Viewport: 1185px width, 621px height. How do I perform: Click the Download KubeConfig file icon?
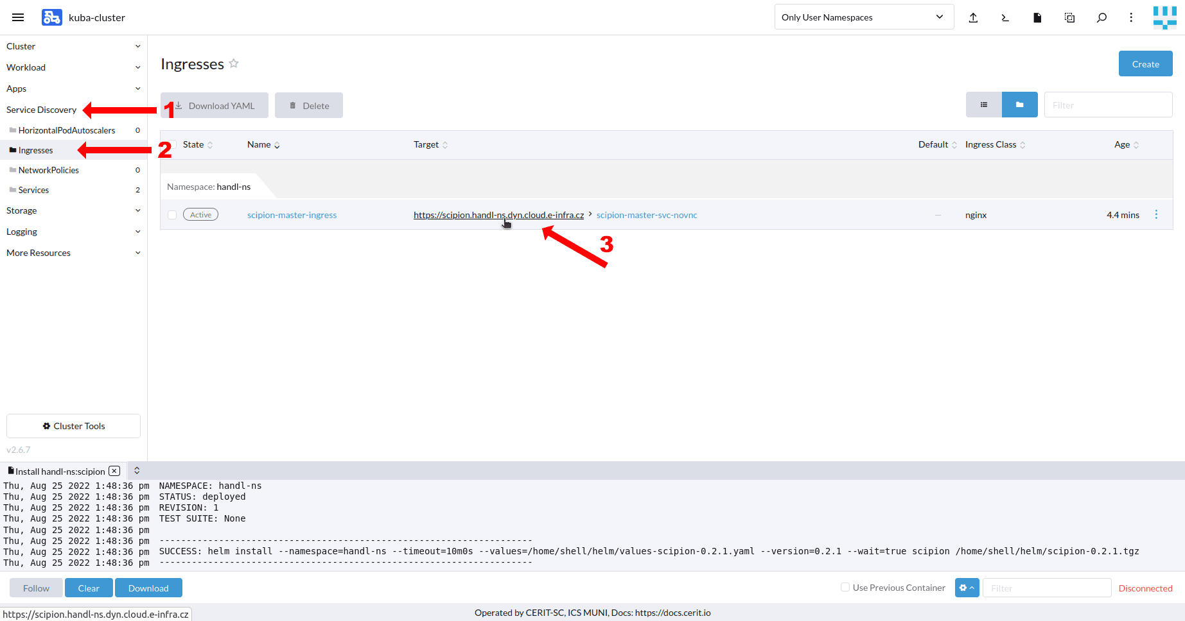[1037, 17]
